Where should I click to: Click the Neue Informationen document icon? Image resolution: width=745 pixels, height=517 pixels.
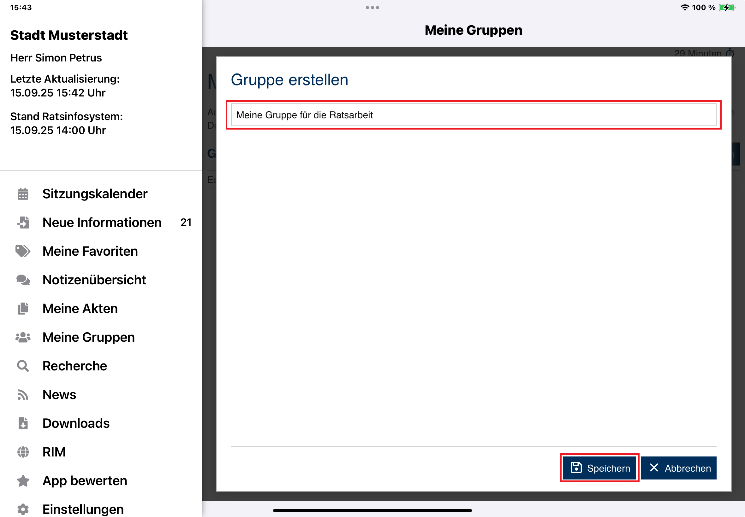23,223
